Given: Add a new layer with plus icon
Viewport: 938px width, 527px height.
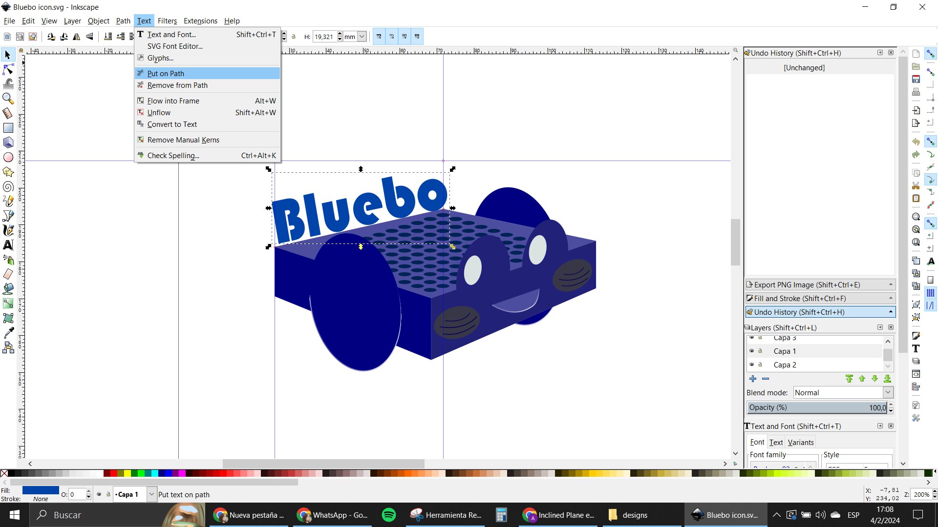Looking at the screenshot, I should click(x=753, y=379).
